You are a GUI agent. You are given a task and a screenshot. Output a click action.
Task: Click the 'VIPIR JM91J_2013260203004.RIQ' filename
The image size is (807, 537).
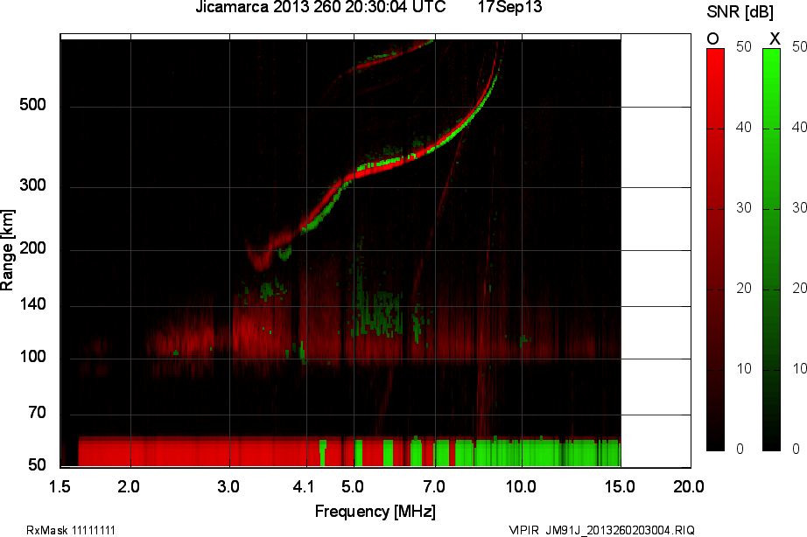click(601, 530)
